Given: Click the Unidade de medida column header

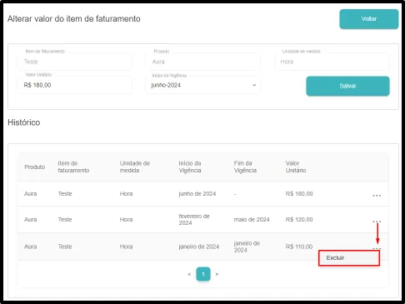Looking at the screenshot, I should pos(135,167).
